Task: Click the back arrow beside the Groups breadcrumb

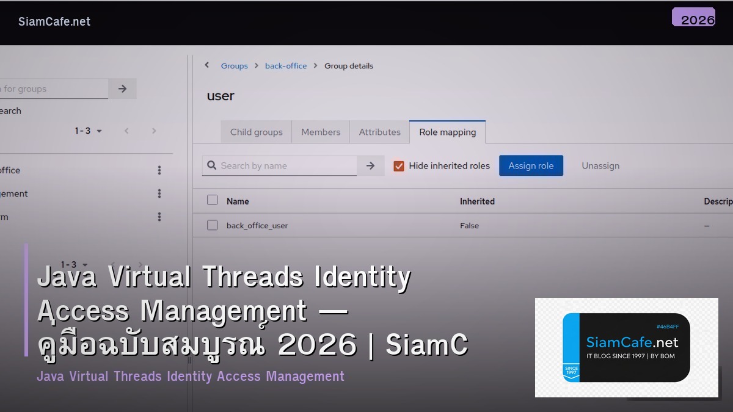Action: click(x=207, y=65)
